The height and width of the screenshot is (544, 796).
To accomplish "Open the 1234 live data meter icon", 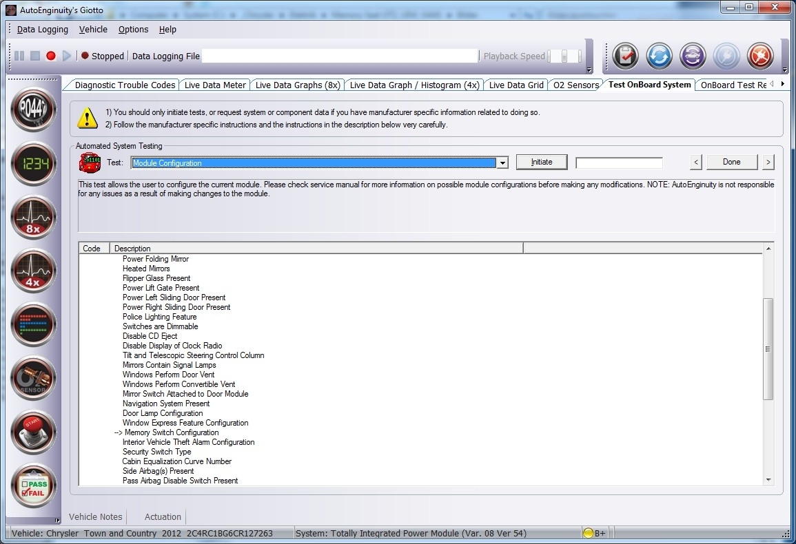I will [x=34, y=163].
